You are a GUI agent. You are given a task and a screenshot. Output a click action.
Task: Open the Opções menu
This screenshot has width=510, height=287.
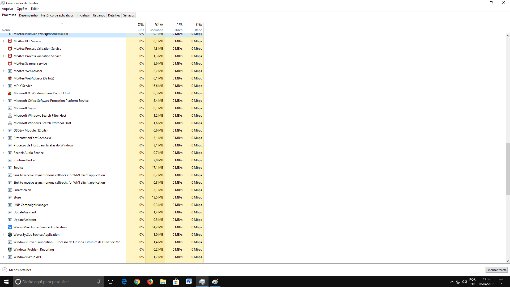(22, 9)
